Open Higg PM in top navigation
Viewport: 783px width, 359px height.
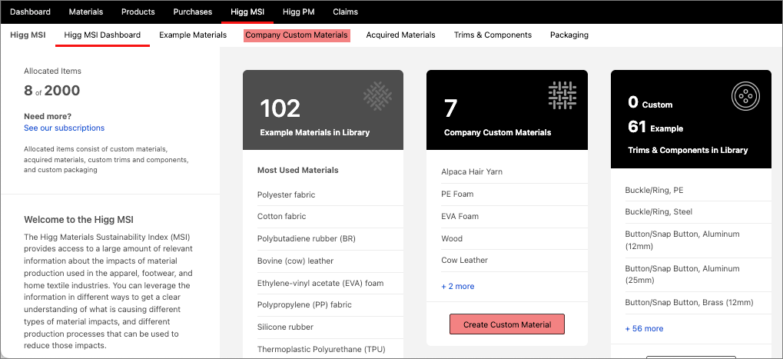pyautogui.click(x=299, y=12)
